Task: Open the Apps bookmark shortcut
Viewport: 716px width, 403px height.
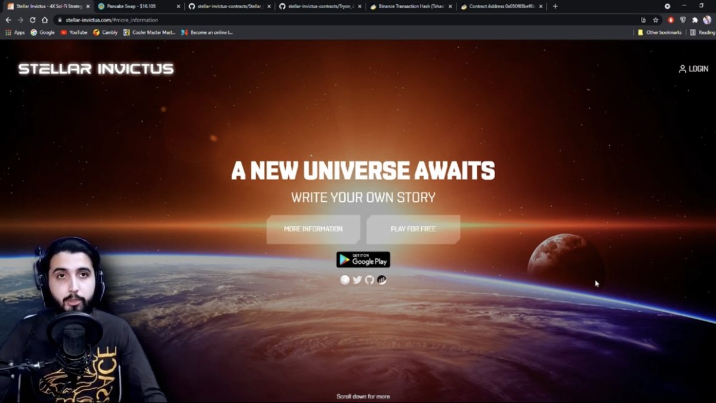Action: click(x=15, y=32)
